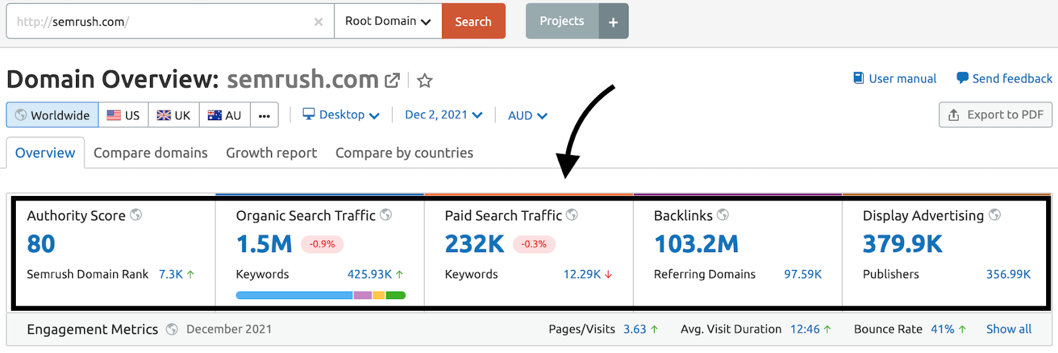Switch to the Overview tab
1058x353 pixels.
pos(45,153)
